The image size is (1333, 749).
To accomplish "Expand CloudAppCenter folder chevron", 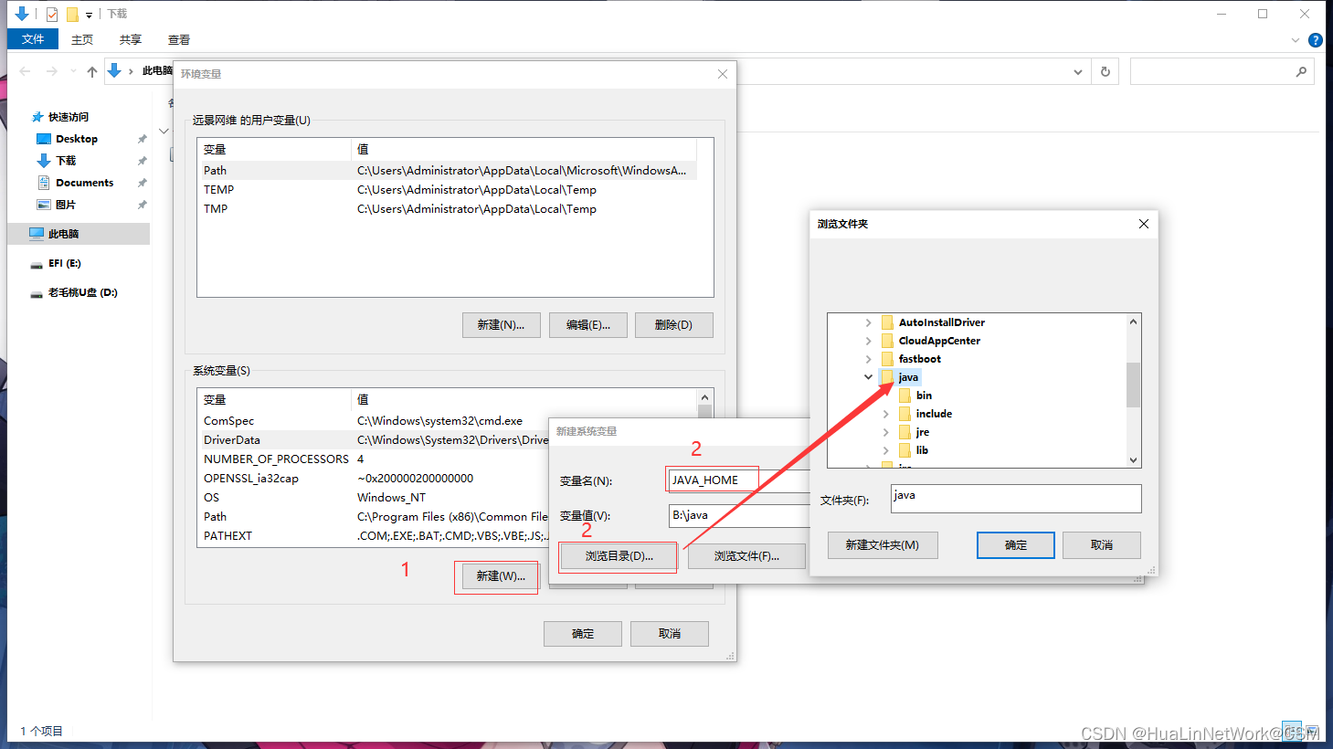I will point(868,341).
